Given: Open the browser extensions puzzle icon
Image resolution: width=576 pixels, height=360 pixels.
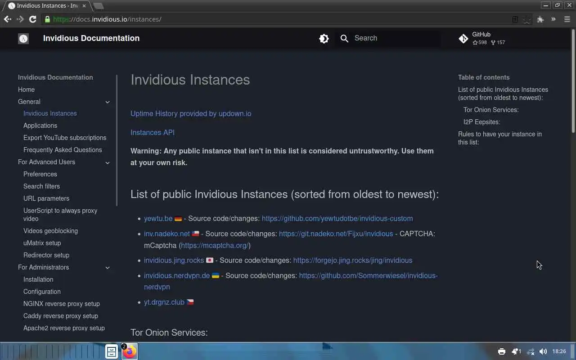Looking at the screenshot, I should (540, 19).
